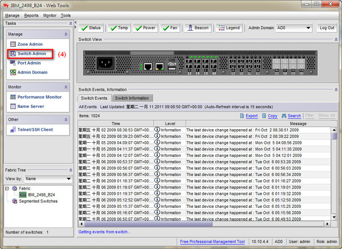
Task: Click the Copy link
Action: (272, 116)
